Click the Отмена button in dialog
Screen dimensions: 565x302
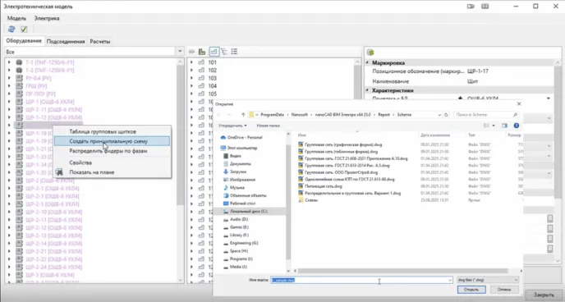(504, 290)
